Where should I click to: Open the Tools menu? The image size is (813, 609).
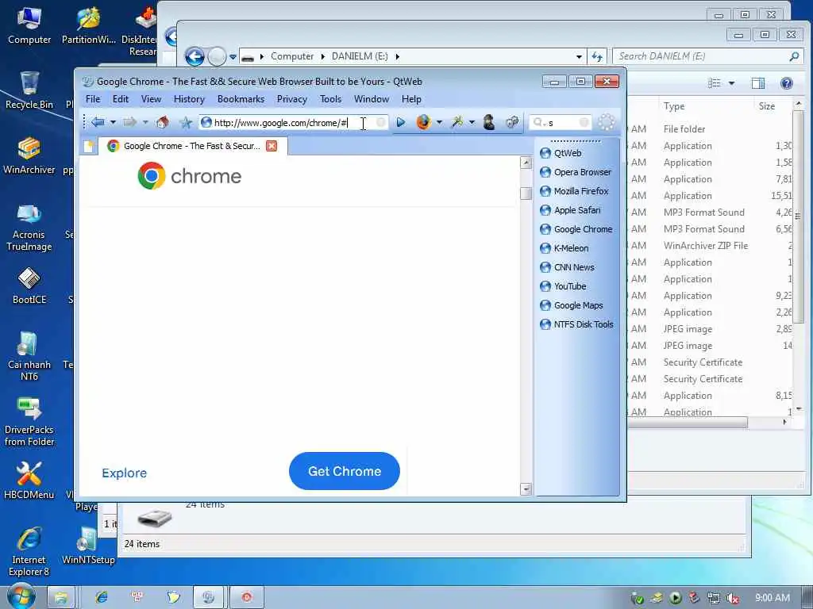pyautogui.click(x=330, y=99)
